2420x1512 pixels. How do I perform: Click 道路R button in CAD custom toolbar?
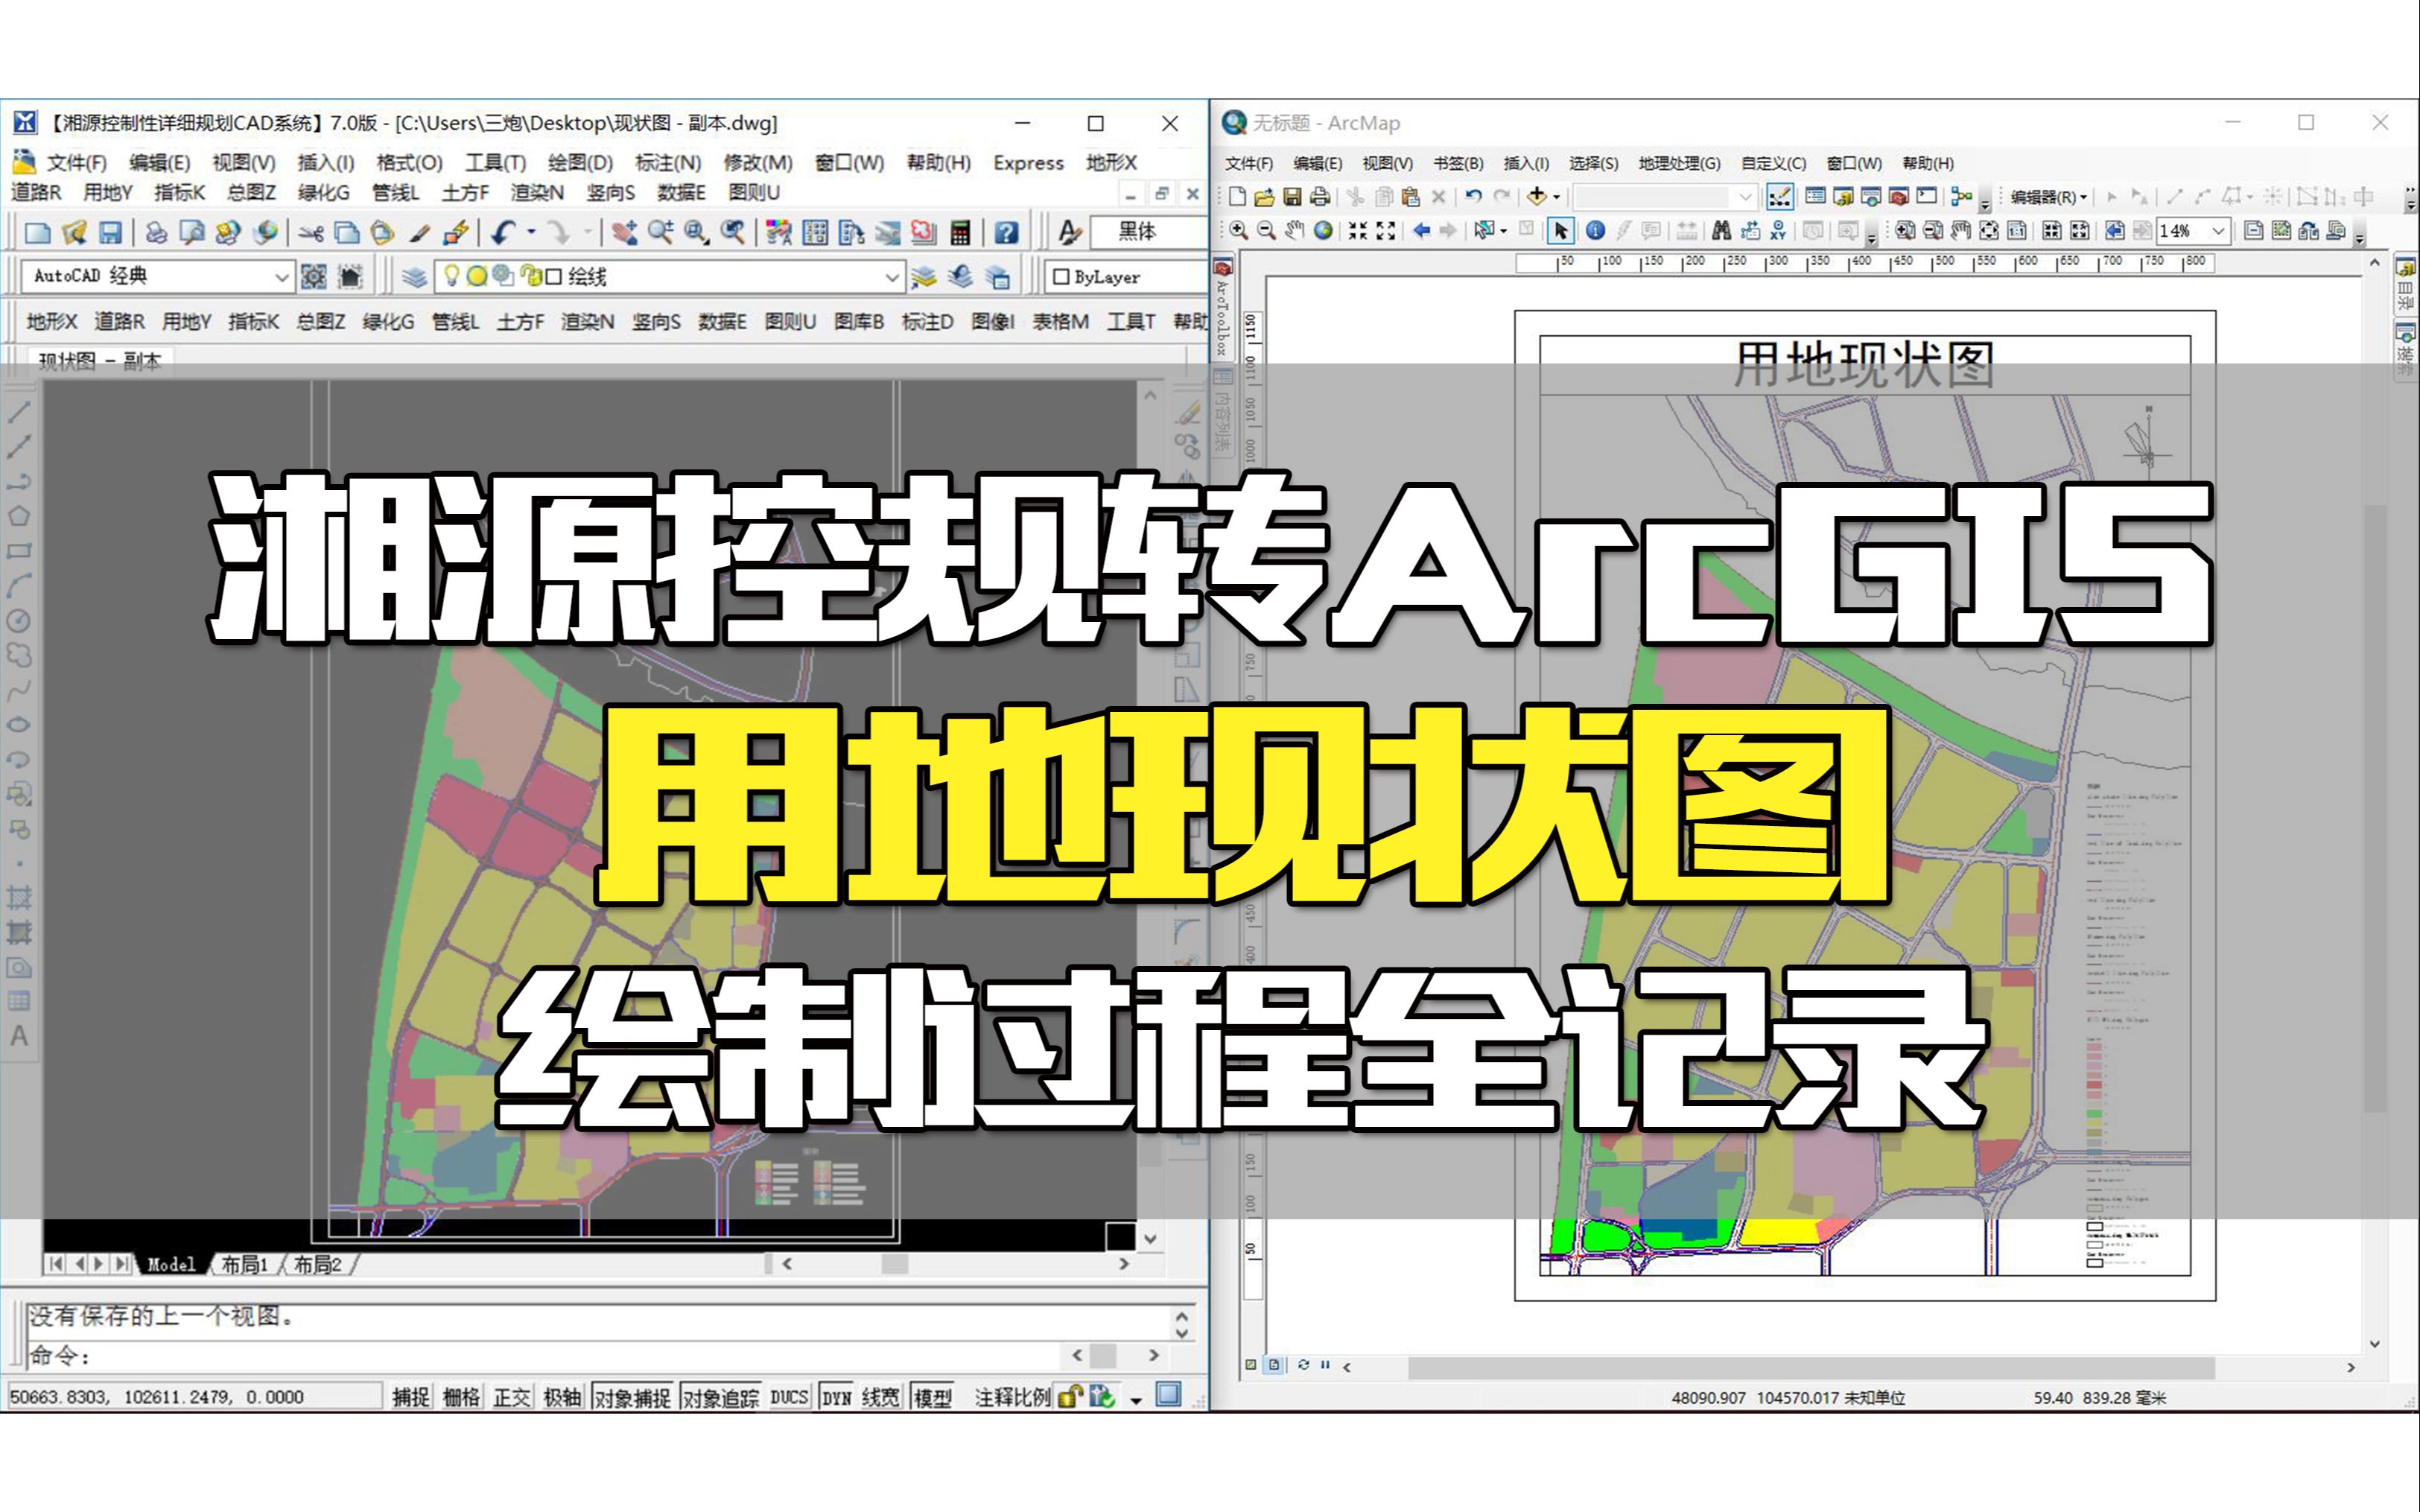click(x=119, y=321)
